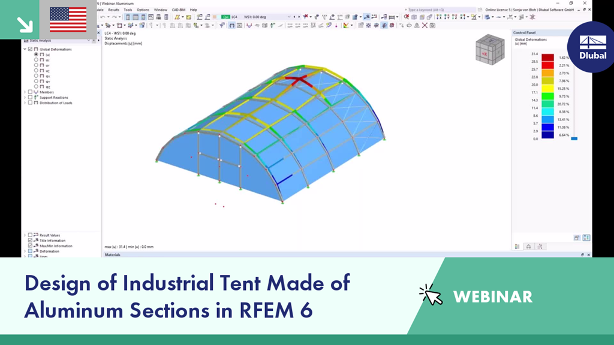Click the yellow legend color swatch

[547, 89]
